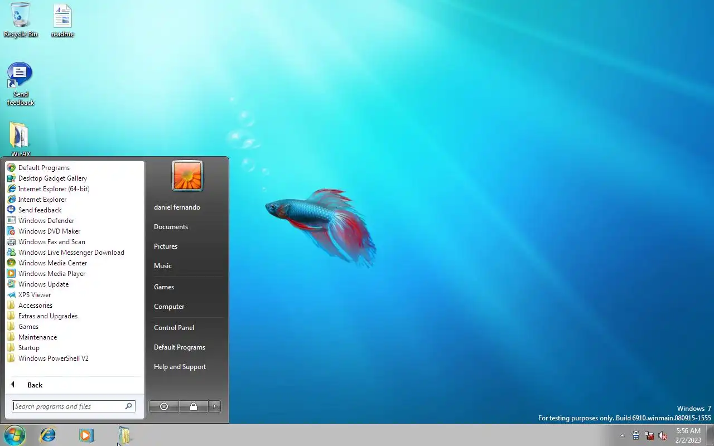Viewport: 714px width, 446px height.
Task: Open Computer from Start menu
Action: (187, 307)
